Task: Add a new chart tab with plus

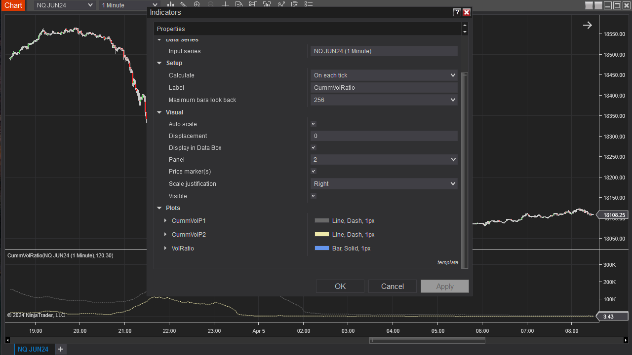Action: tap(61, 349)
